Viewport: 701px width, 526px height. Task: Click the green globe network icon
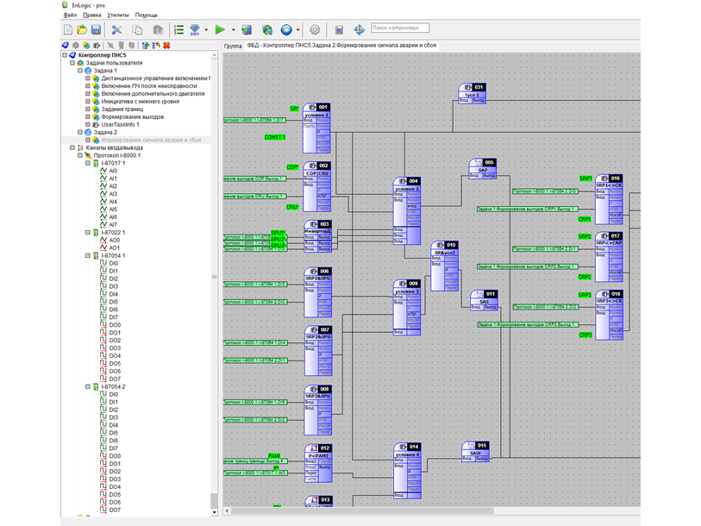click(267, 30)
